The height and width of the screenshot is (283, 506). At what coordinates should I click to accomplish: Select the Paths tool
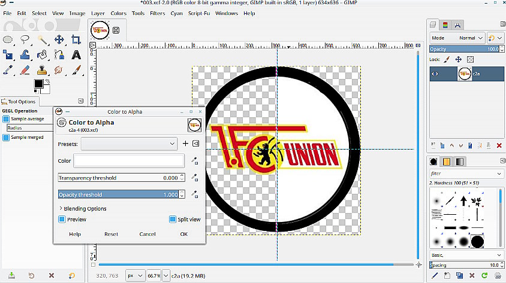click(59, 54)
